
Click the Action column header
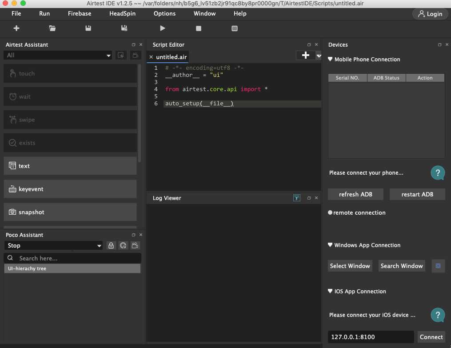point(425,78)
